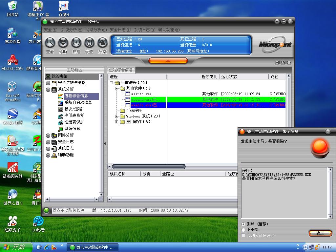This screenshot has width=336, height=252.
Task: Select 可信程序 folder in process tree
Action: 131,111
